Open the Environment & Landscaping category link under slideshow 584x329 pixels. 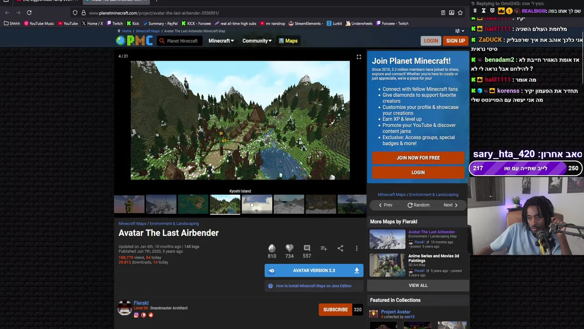[174, 224]
